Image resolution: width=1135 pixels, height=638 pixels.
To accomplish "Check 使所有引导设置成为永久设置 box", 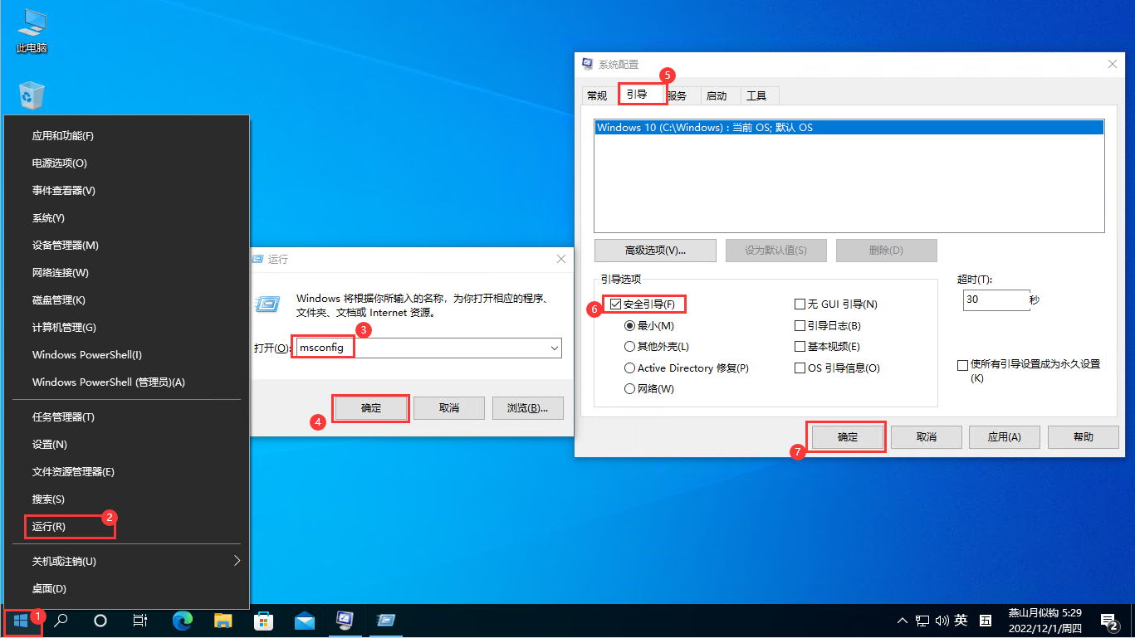I will 963,365.
